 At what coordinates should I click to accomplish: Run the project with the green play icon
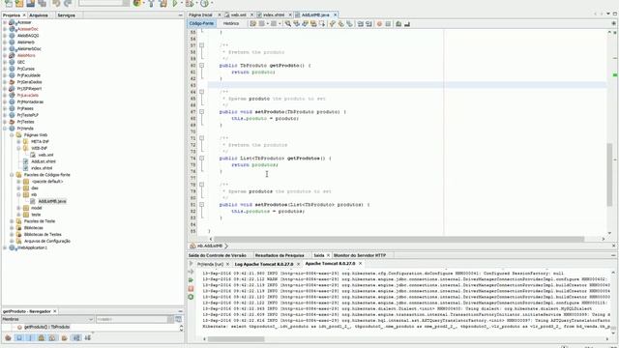point(174,3)
